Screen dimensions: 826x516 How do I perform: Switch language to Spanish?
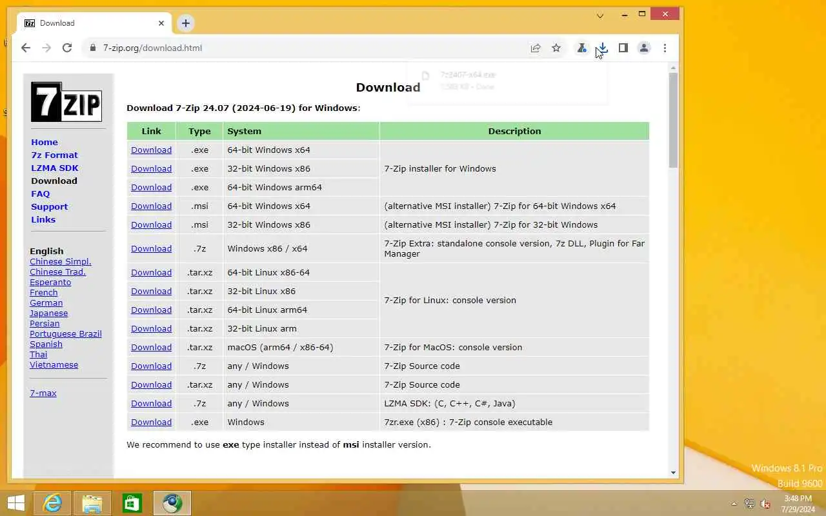coord(46,344)
